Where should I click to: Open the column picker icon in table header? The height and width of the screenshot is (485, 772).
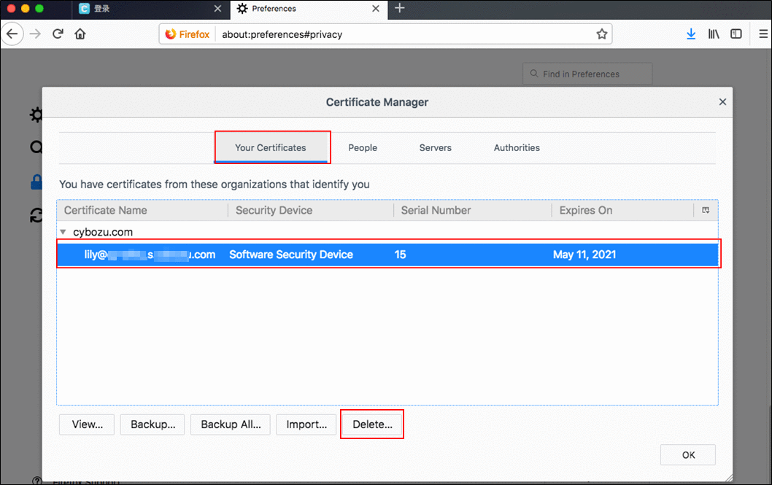coord(706,211)
